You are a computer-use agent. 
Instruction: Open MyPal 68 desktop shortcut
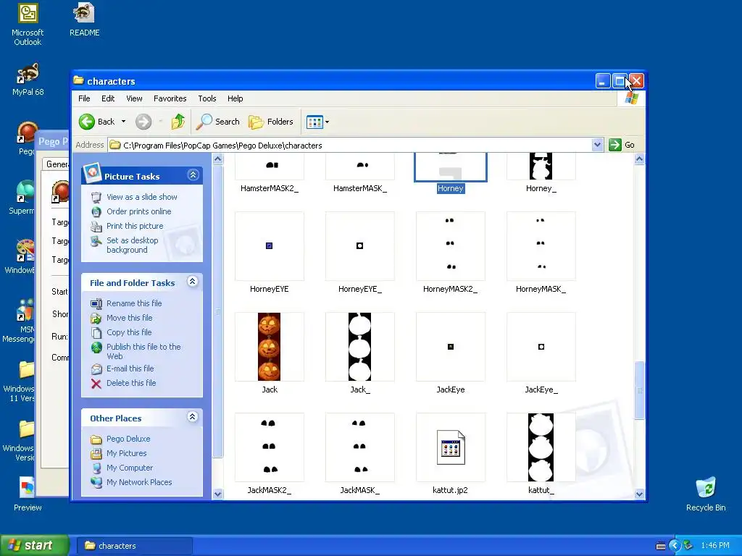tap(28, 80)
